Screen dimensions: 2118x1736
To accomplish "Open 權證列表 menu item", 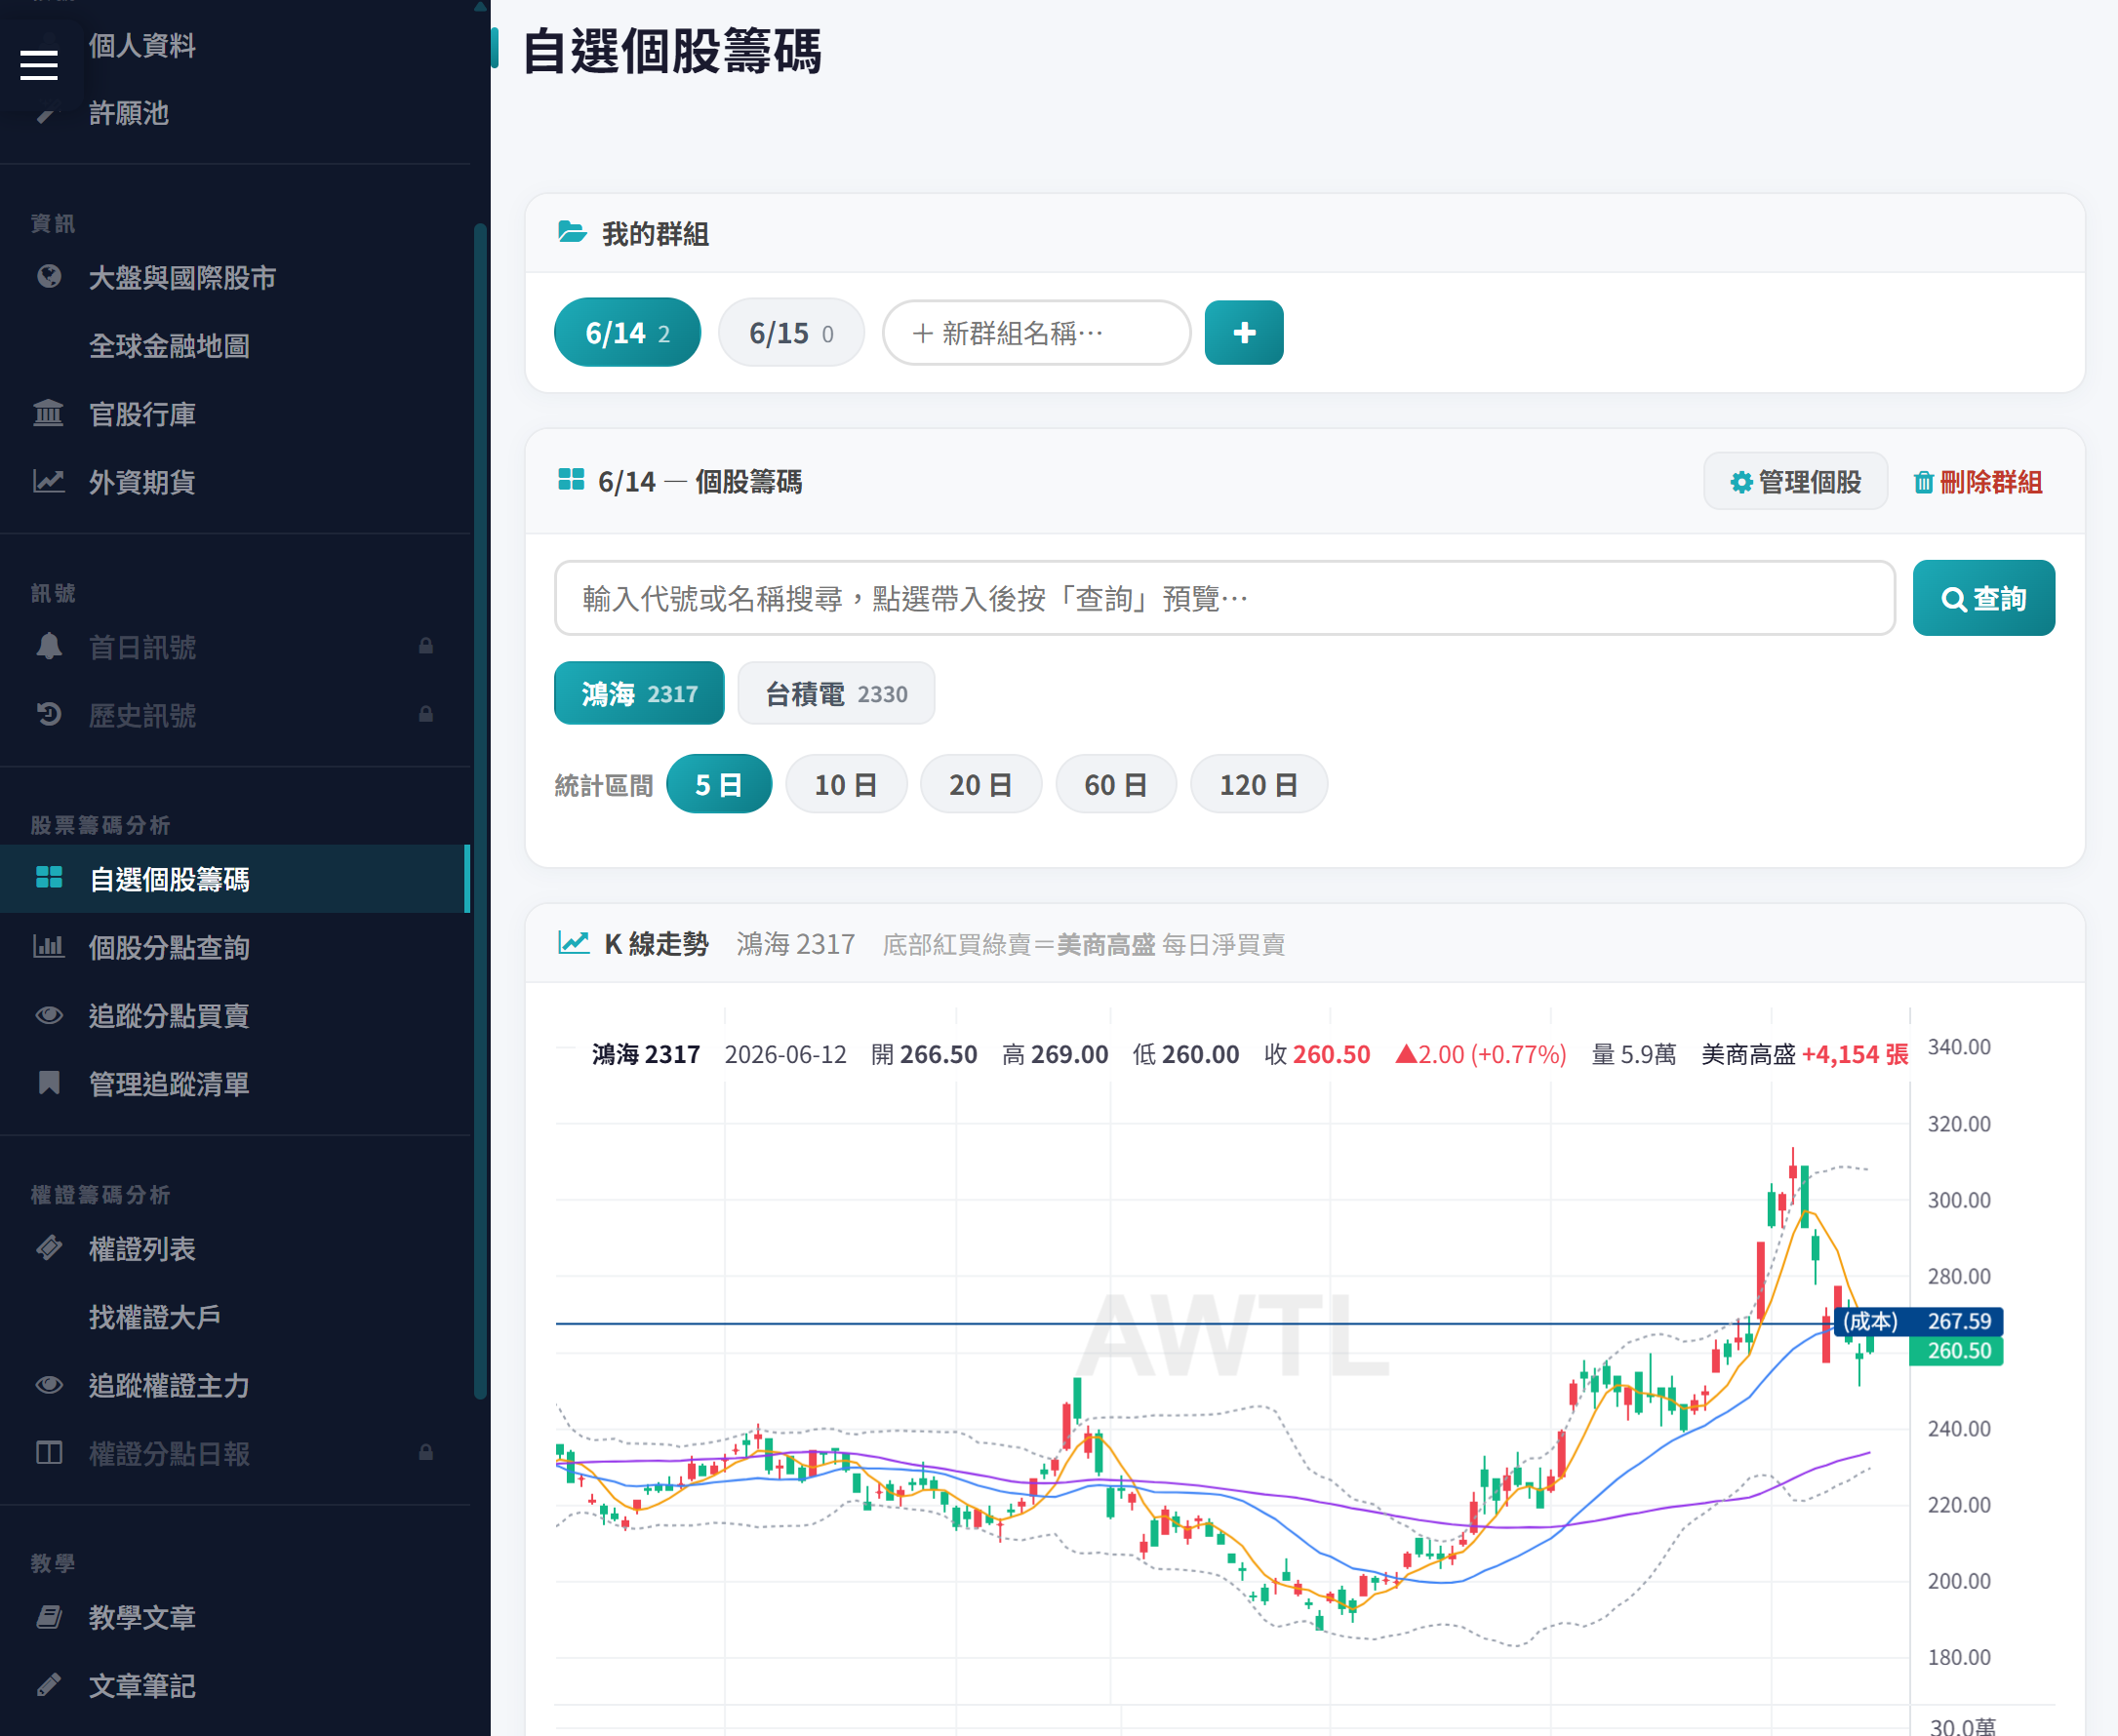I will [x=234, y=1248].
